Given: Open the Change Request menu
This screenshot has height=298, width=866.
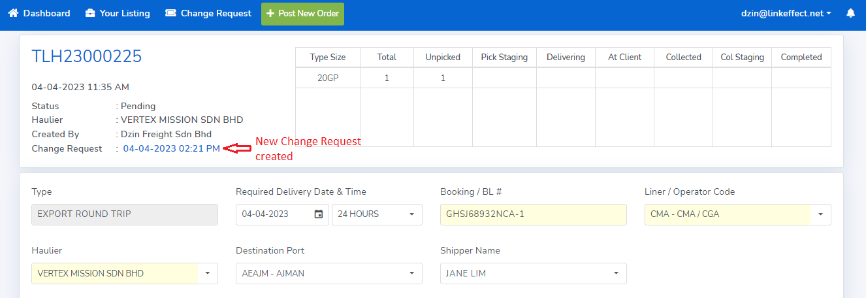Looking at the screenshot, I should (216, 13).
